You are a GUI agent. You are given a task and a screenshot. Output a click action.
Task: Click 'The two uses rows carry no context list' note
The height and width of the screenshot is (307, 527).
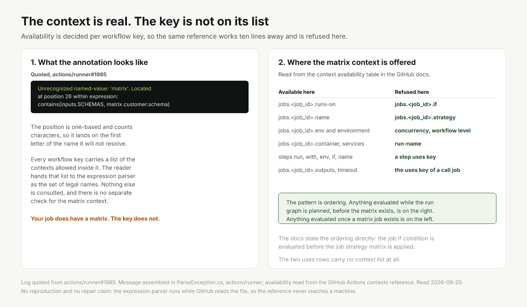pyautogui.click(x=339, y=260)
